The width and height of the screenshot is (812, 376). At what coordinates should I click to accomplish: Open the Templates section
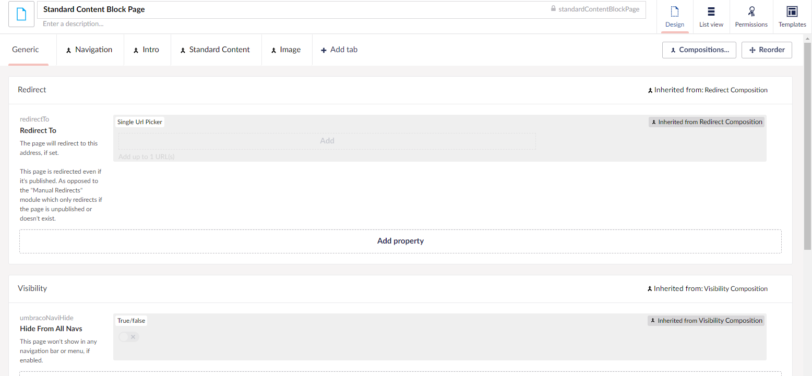click(x=792, y=17)
